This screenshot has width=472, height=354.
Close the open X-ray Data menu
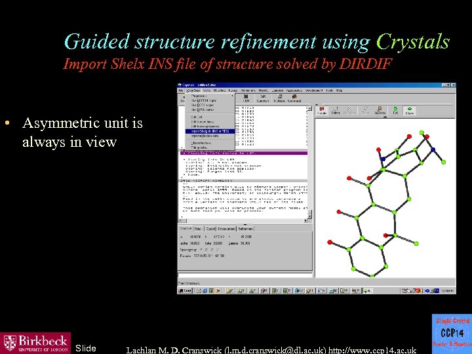click(x=193, y=90)
